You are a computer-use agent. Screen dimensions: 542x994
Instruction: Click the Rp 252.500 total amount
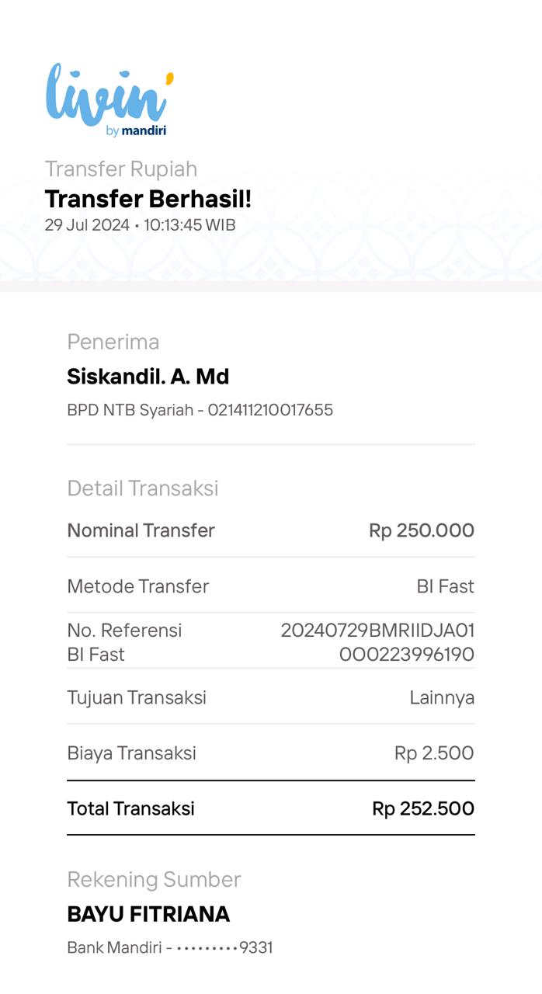point(423,808)
